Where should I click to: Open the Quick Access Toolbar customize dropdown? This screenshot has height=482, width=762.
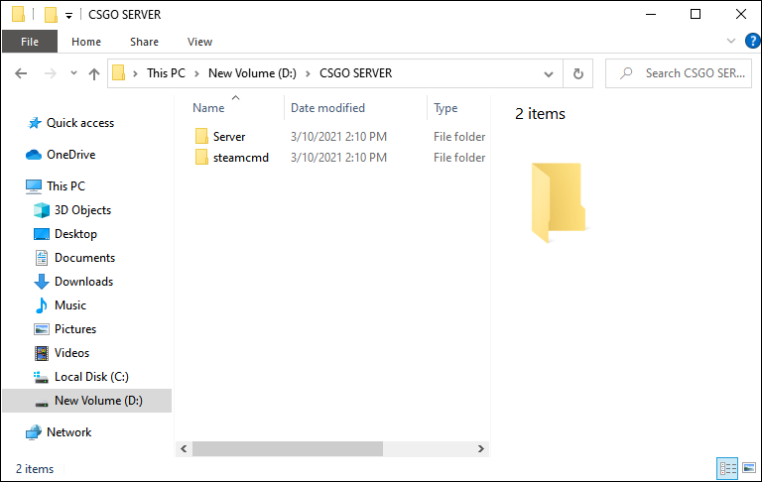coord(69,16)
